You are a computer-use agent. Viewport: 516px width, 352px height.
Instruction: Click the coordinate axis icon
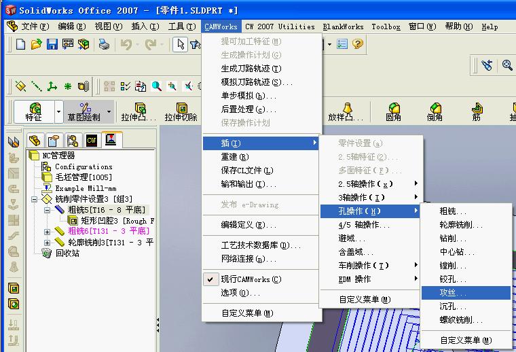point(52,86)
